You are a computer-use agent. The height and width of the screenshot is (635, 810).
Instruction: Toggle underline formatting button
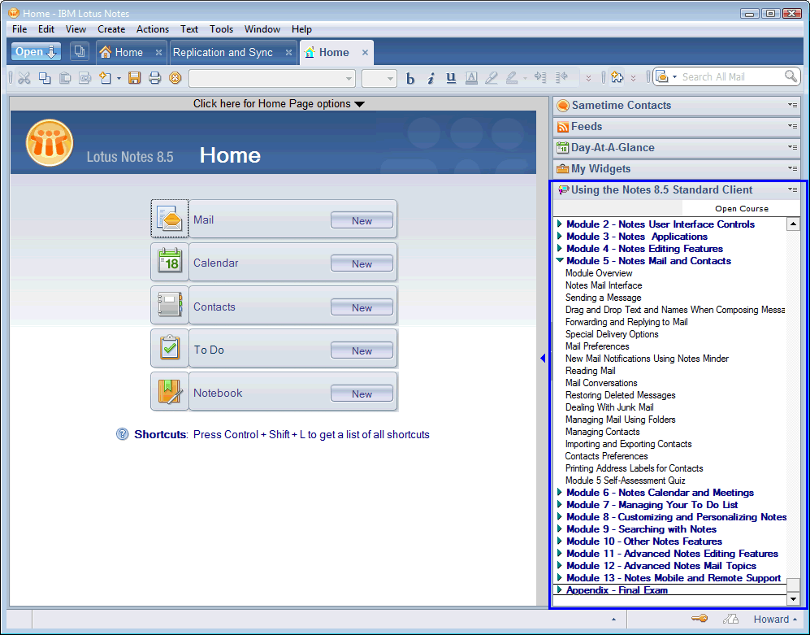click(x=451, y=78)
